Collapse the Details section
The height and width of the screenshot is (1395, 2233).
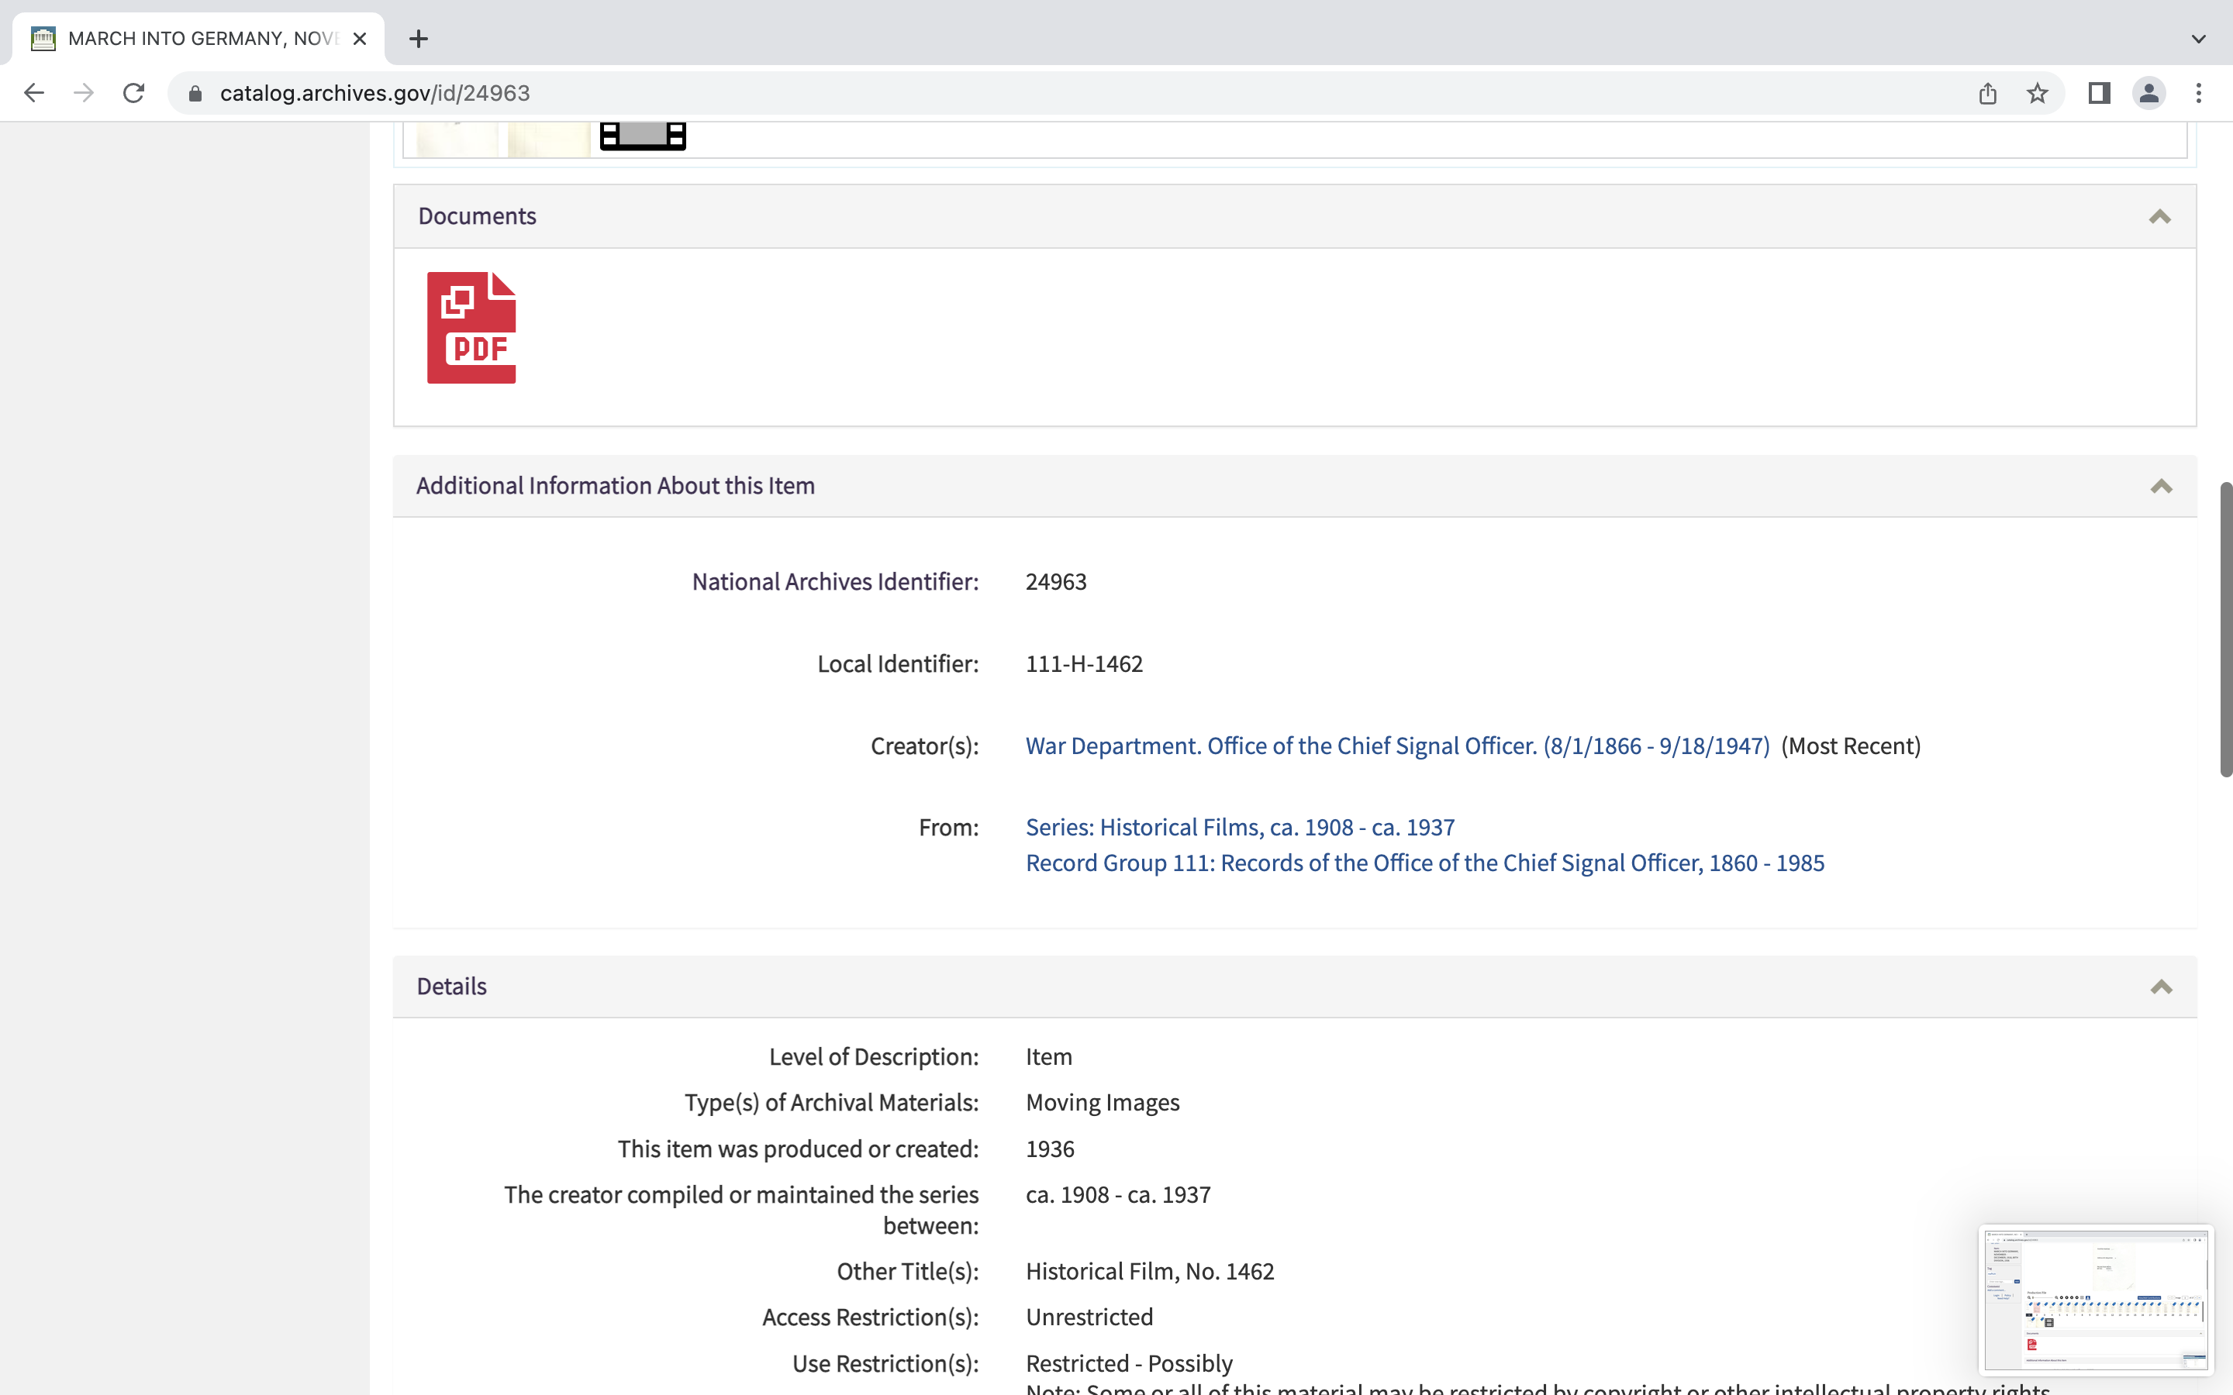(x=2161, y=987)
